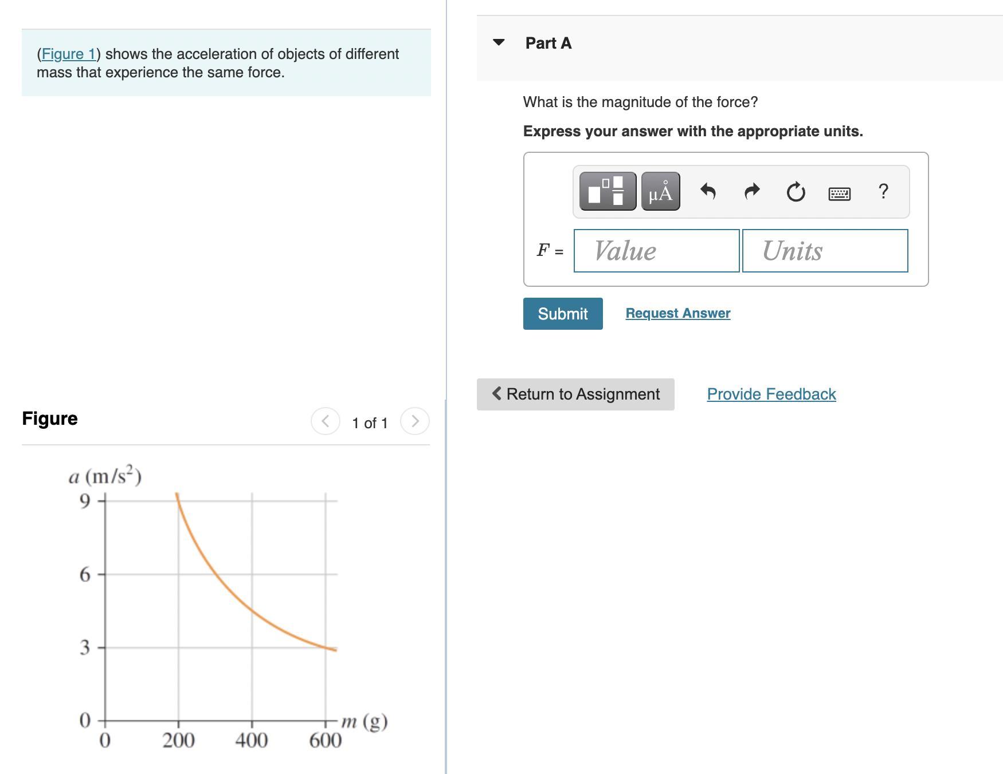Image resolution: width=1003 pixels, height=774 pixels.
Task: Reset the answer with circular arrow
Action: click(x=796, y=192)
